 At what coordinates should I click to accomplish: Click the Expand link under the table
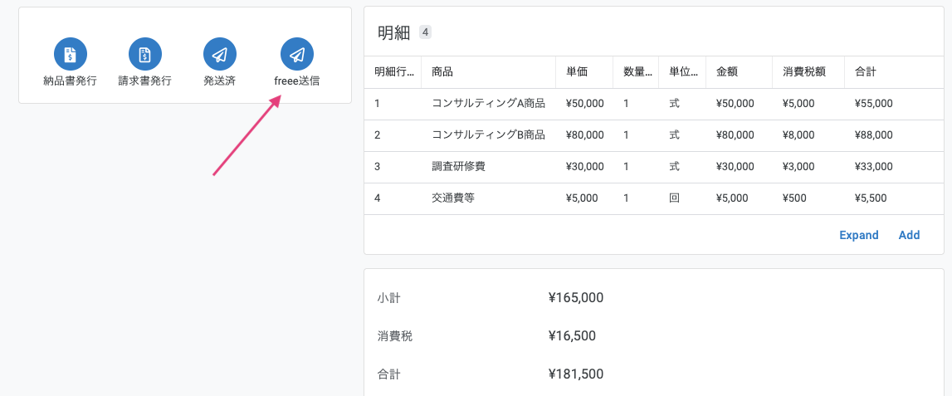click(x=858, y=235)
